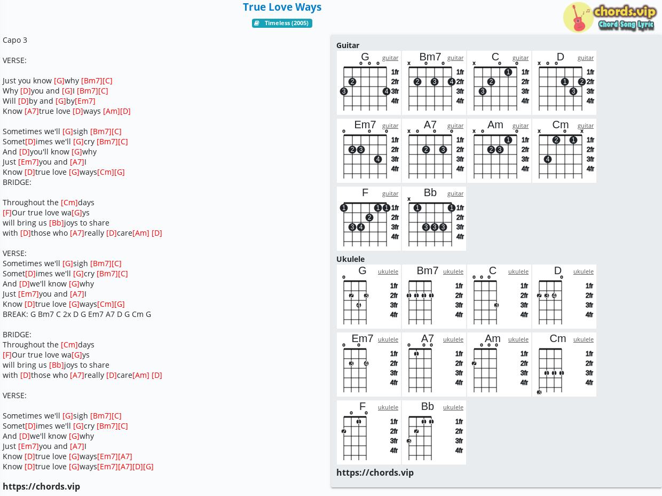
Task: Click the 'Will [D]by and [G]by[Em7]' line
Action: click(x=49, y=101)
